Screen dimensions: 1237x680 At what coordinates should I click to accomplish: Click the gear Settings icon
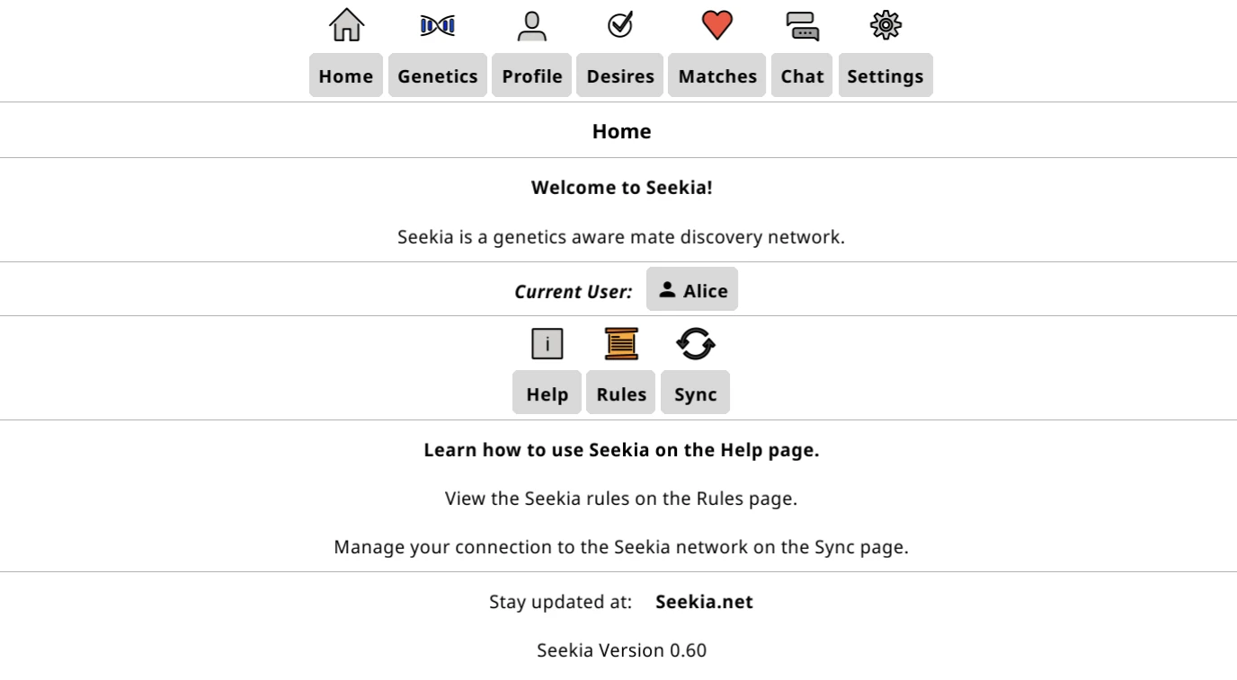point(885,24)
